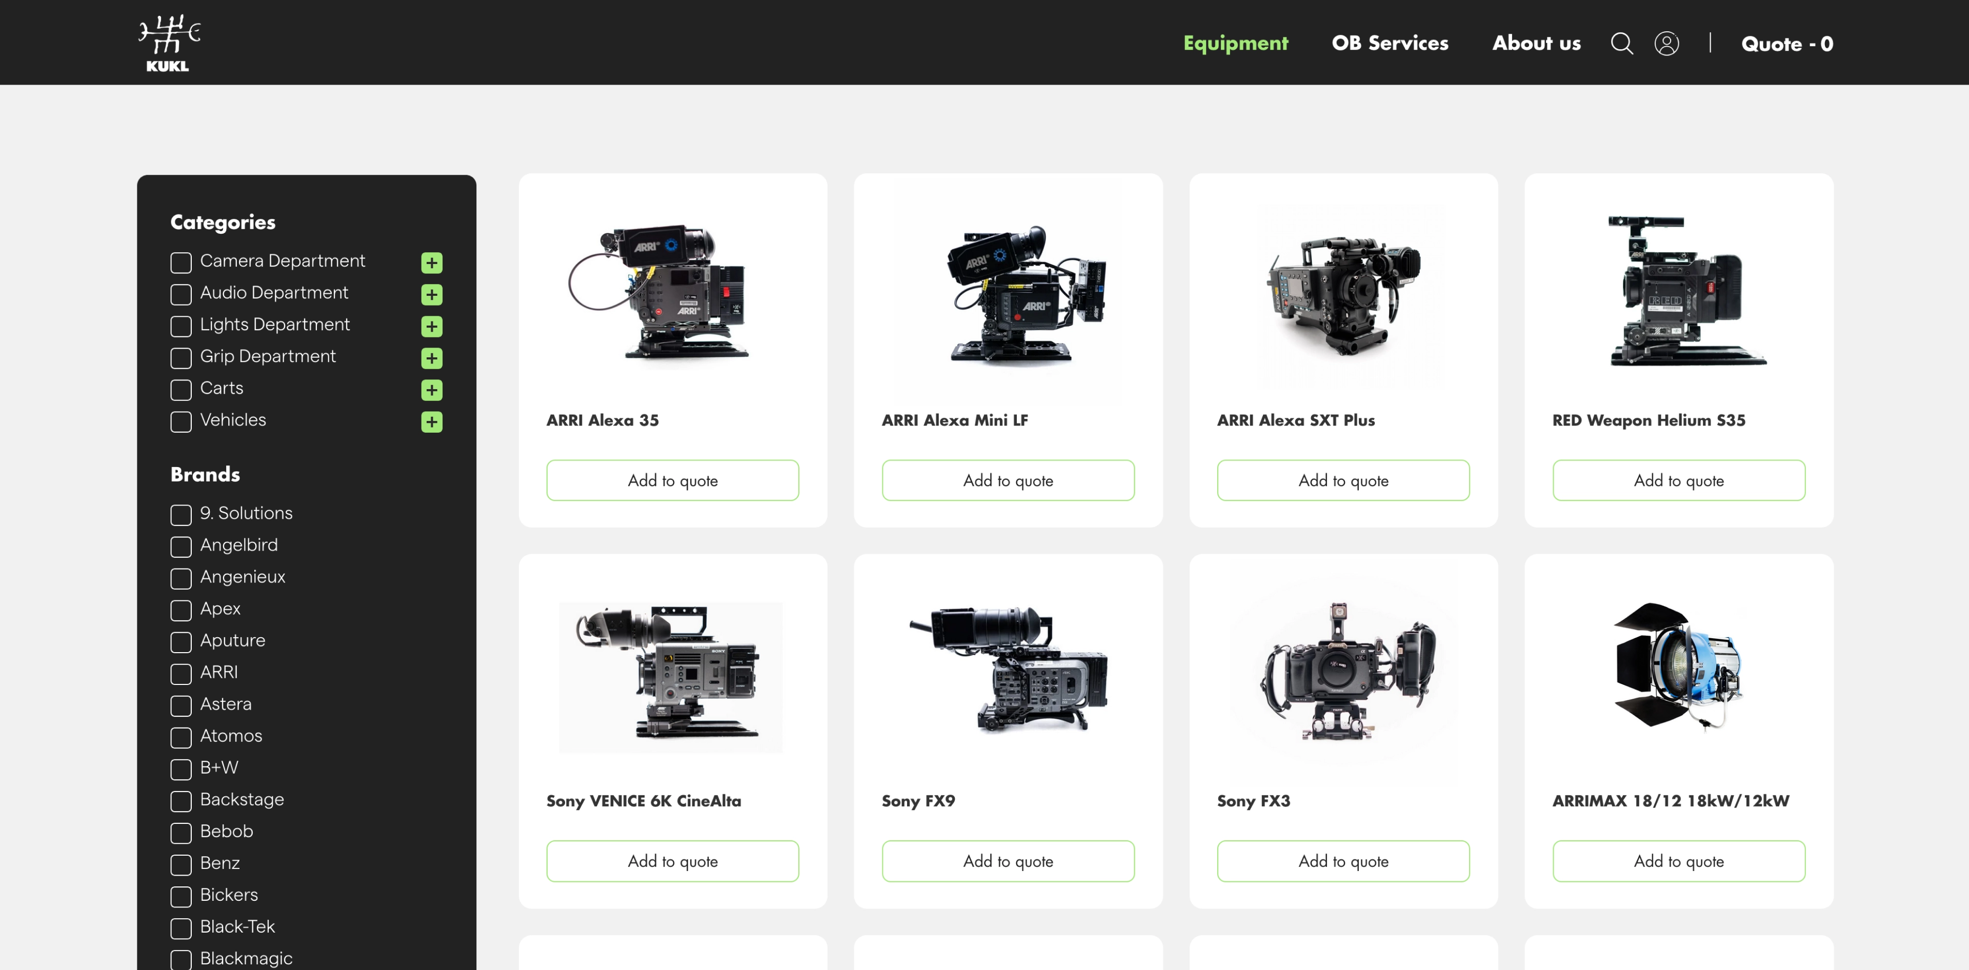The image size is (1969, 970).
Task: Add Sony VENICE 6K CineAlta to quote
Action: [x=673, y=861]
